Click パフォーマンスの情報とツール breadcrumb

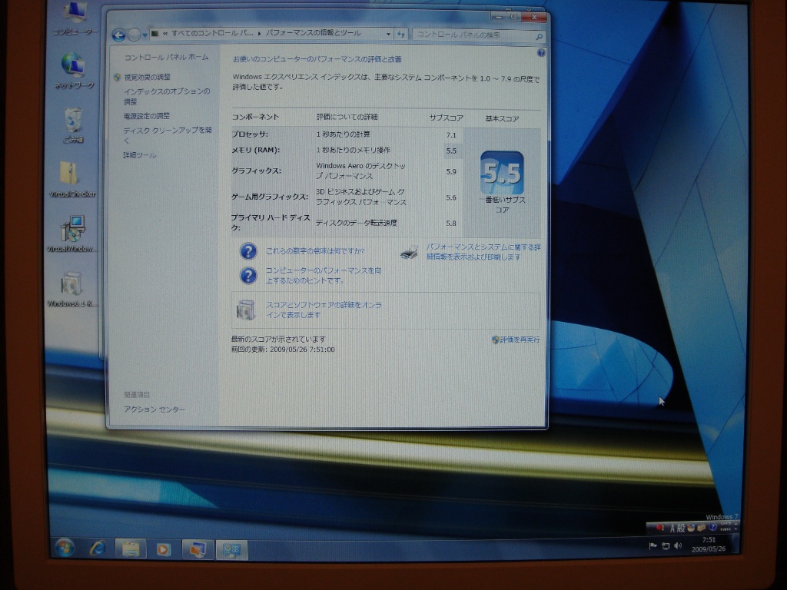pos(314,33)
